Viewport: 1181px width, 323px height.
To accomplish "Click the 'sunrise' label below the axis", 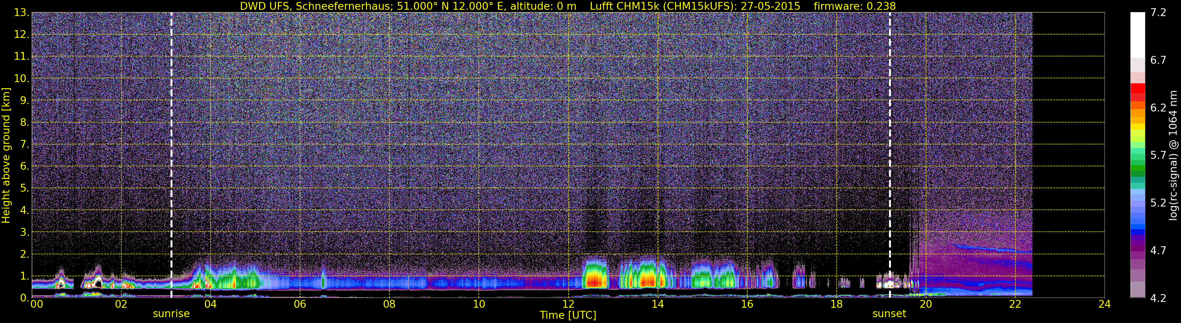I will tap(171, 313).
